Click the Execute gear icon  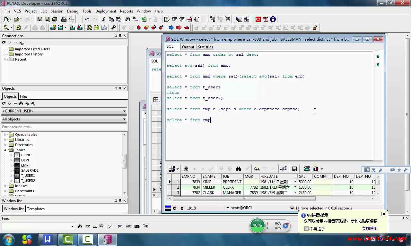click(x=18, y=28)
